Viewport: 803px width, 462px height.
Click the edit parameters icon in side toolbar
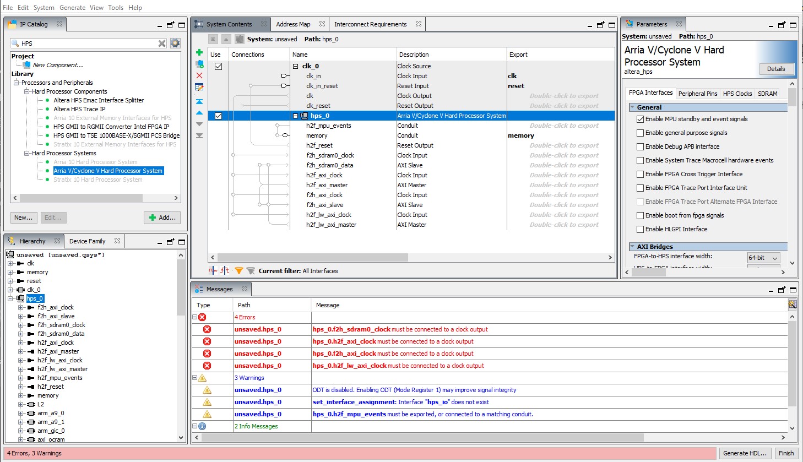pos(199,87)
